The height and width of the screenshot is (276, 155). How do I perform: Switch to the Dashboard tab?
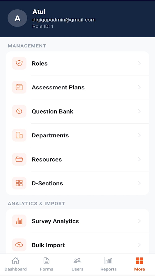(x=15, y=264)
